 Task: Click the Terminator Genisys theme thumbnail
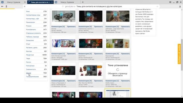tap(91, 16)
